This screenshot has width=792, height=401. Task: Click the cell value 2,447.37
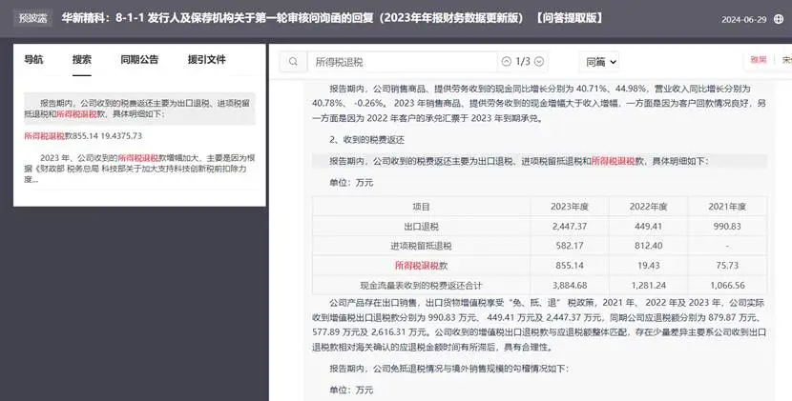(x=570, y=227)
